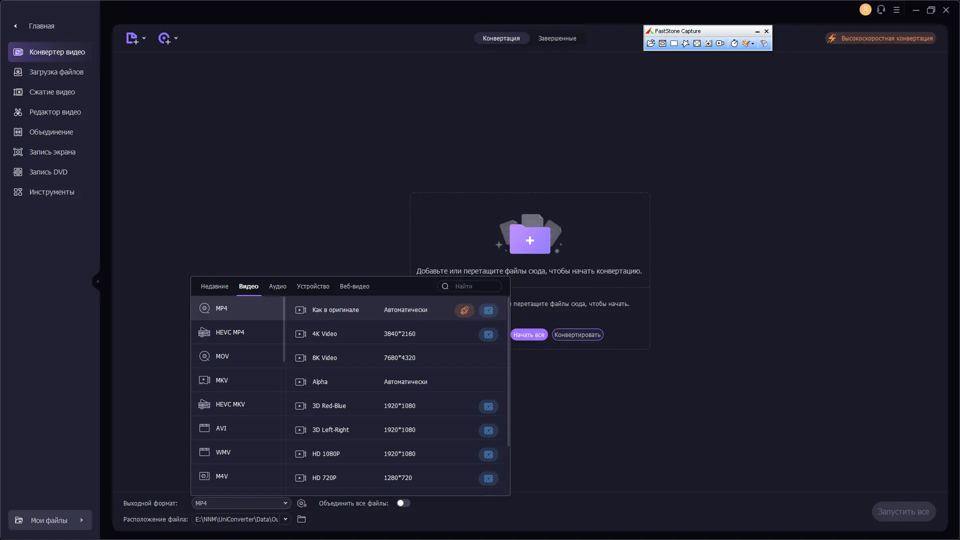Open output format settings gear icon
960x540 pixels.
click(301, 503)
